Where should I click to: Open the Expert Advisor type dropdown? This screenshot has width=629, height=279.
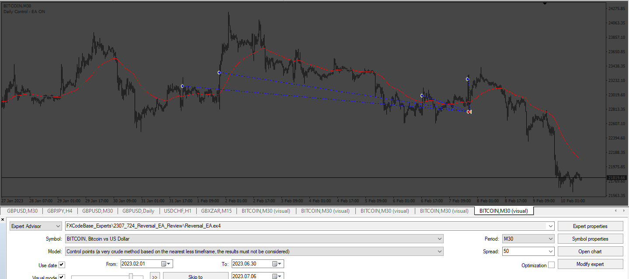point(36,226)
